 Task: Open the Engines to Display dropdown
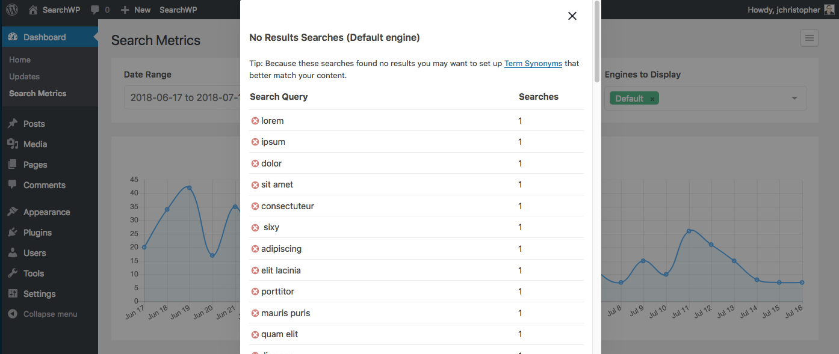click(793, 97)
